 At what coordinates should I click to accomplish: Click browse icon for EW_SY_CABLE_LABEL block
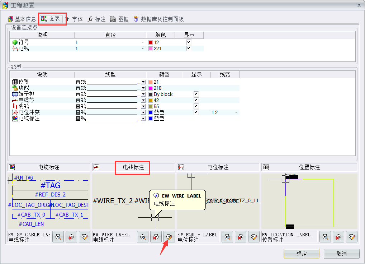(x=58, y=237)
